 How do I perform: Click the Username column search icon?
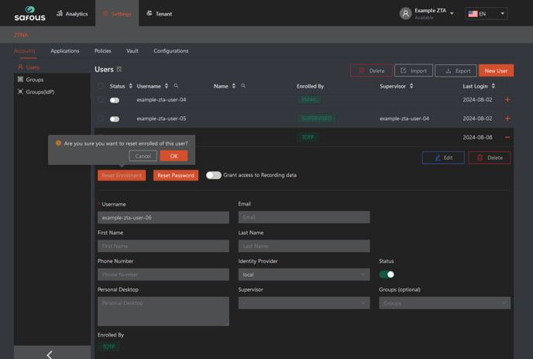[176, 86]
